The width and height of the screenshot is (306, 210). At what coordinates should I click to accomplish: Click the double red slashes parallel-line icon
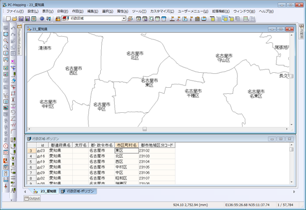(13, 125)
